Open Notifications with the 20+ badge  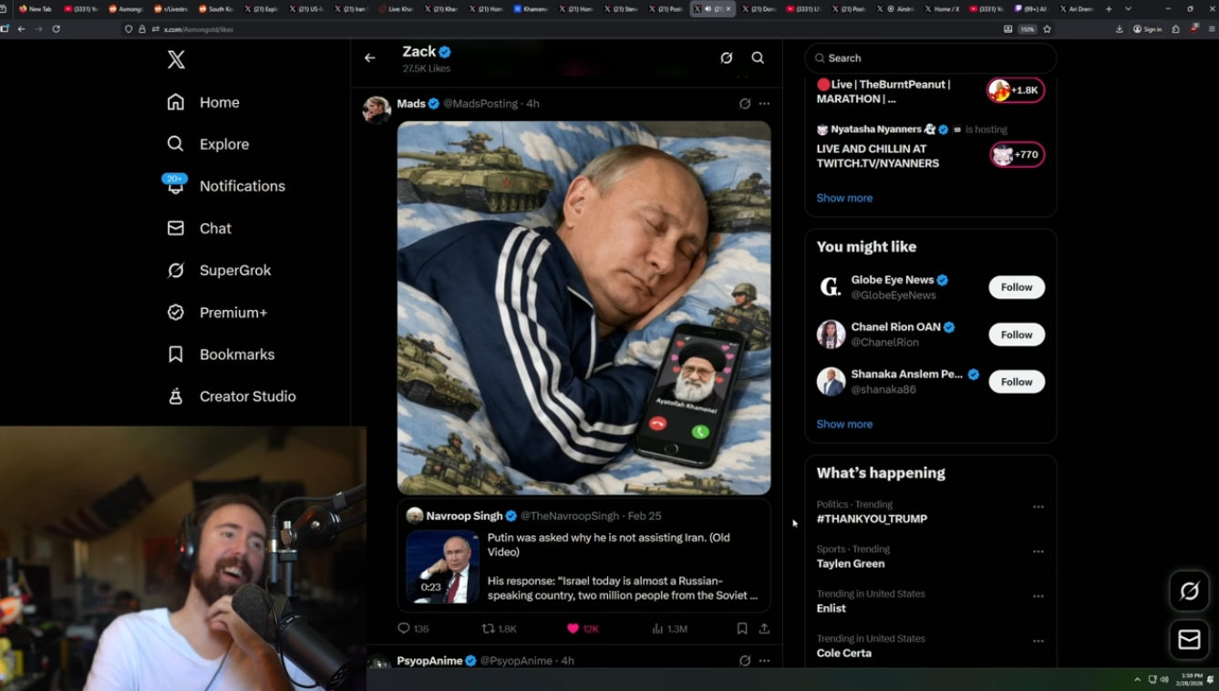226,185
